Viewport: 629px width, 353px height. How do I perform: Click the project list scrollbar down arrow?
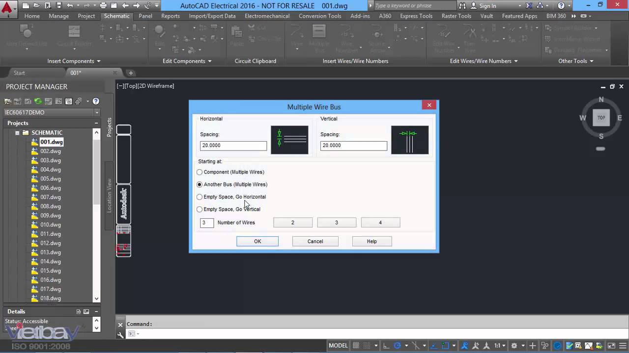click(x=96, y=299)
